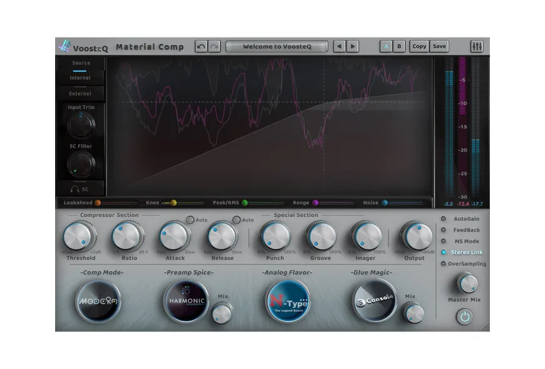Select the Harmonic Preamp Spice badge

point(186,301)
